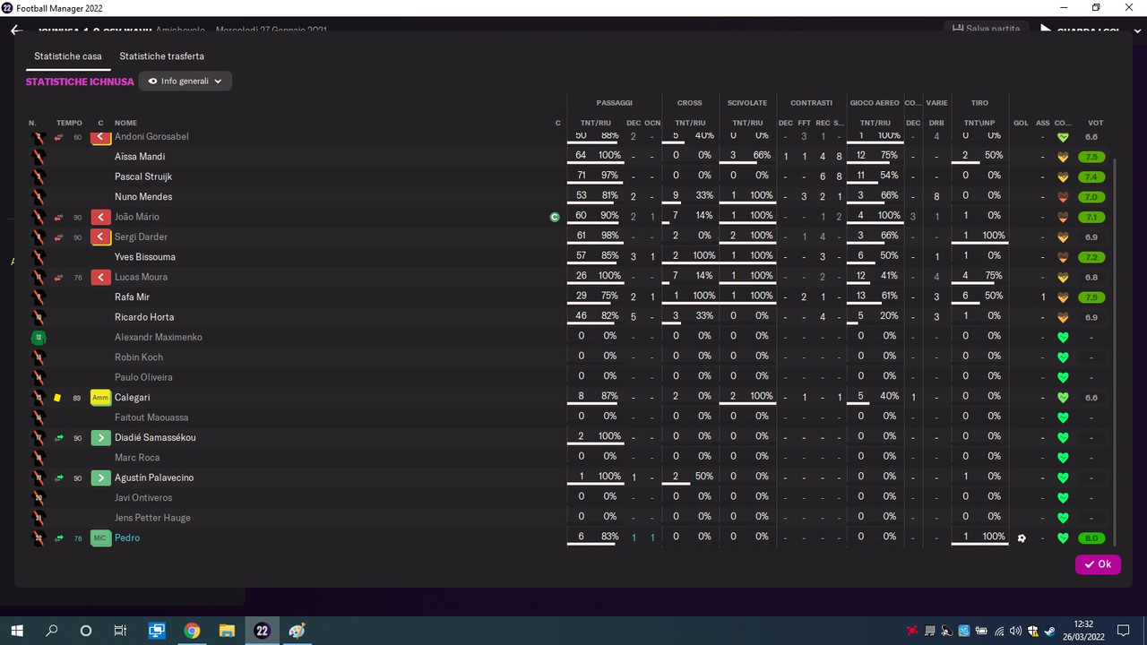Select the Jens Petter Hauge row name
The width and height of the screenshot is (1147, 645).
[152, 518]
